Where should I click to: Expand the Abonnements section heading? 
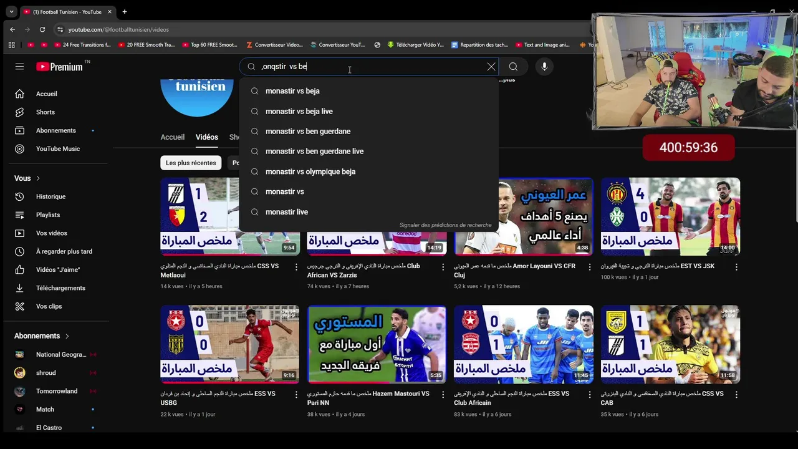(42, 336)
